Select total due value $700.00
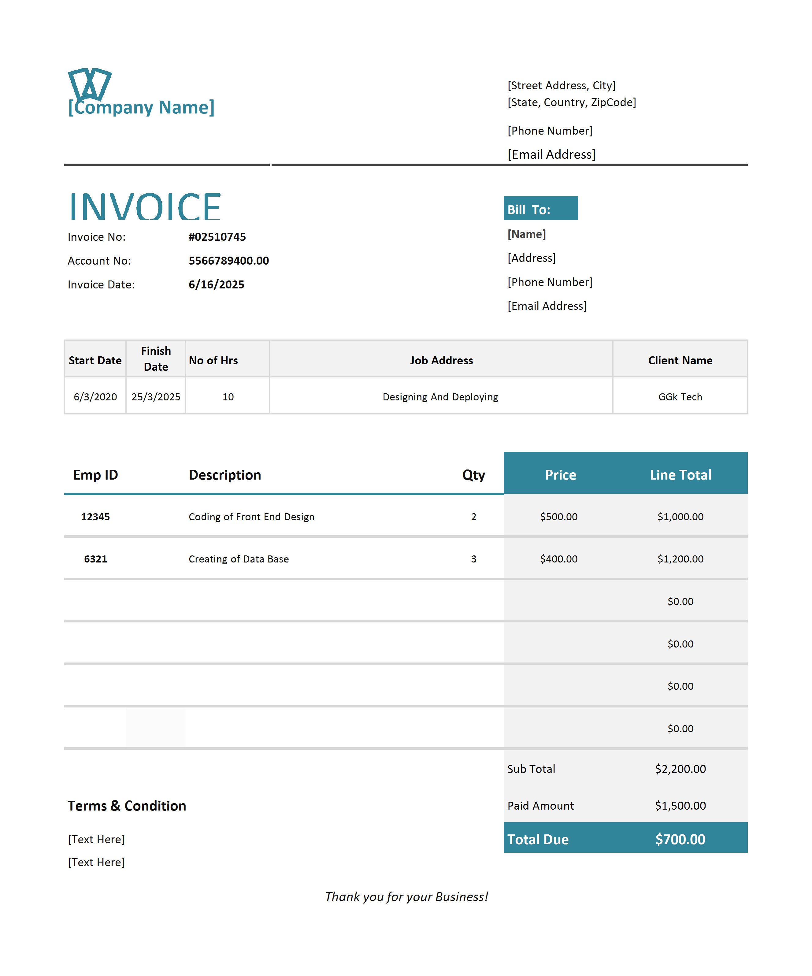 pos(680,839)
